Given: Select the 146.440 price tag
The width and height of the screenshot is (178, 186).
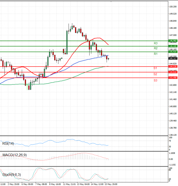Looking at the screenshot, I should 173,46.
